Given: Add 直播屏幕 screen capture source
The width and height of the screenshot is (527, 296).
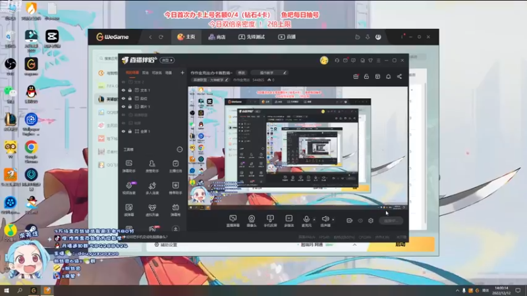Looking at the screenshot, I should point(233,221).
